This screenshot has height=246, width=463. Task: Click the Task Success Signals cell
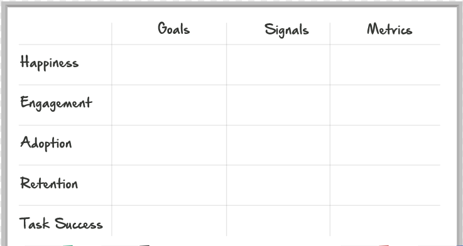278,221
